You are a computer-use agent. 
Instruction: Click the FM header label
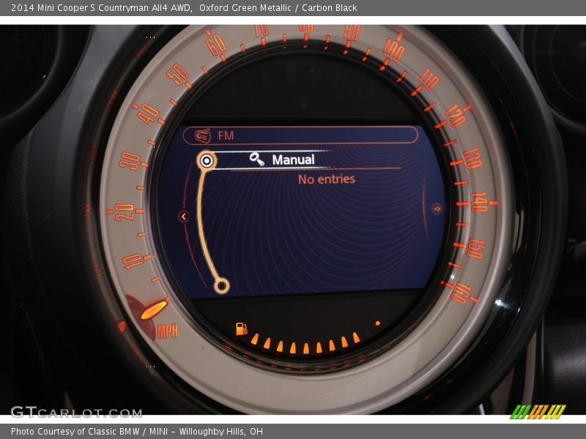pyautogui.click(x=226, y=135)
